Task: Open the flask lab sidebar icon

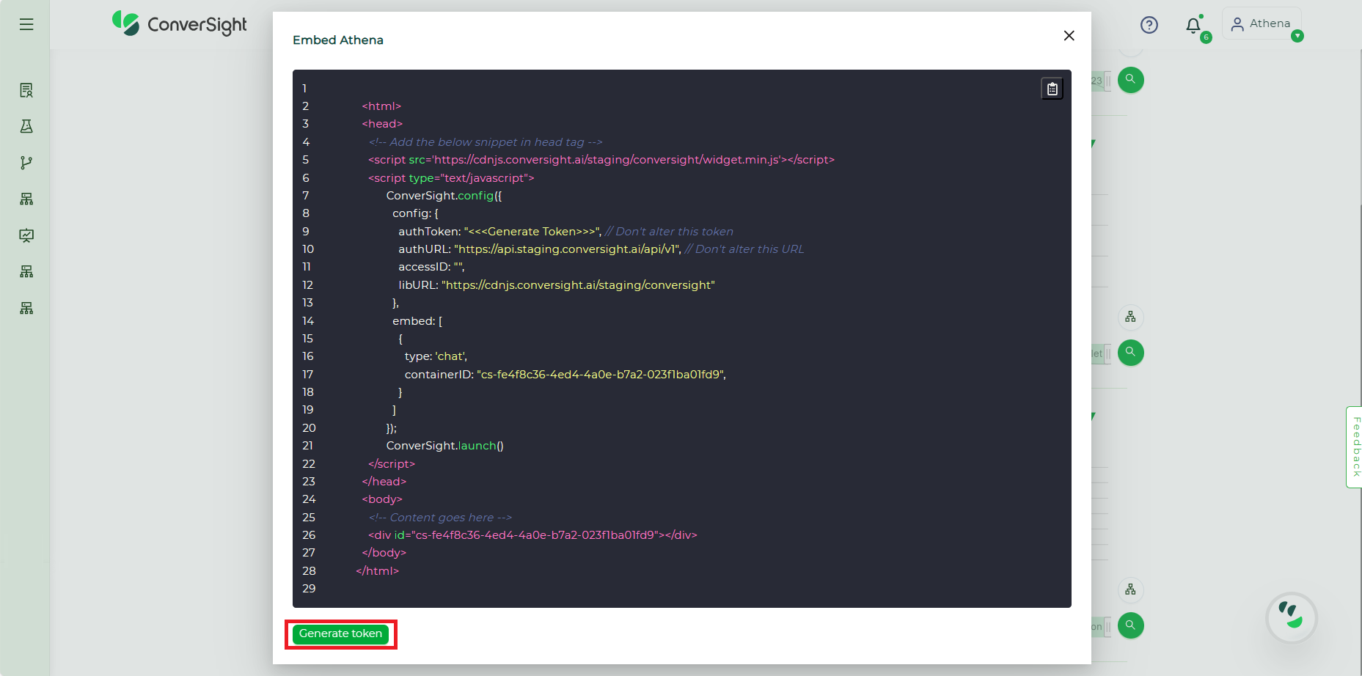Action: coord(26,126)
